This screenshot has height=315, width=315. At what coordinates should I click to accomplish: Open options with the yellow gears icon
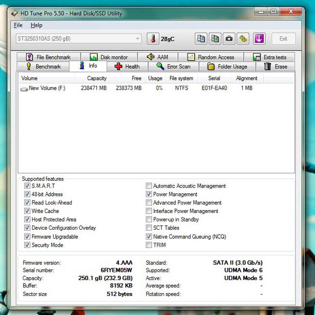click(x=243, y=39)
